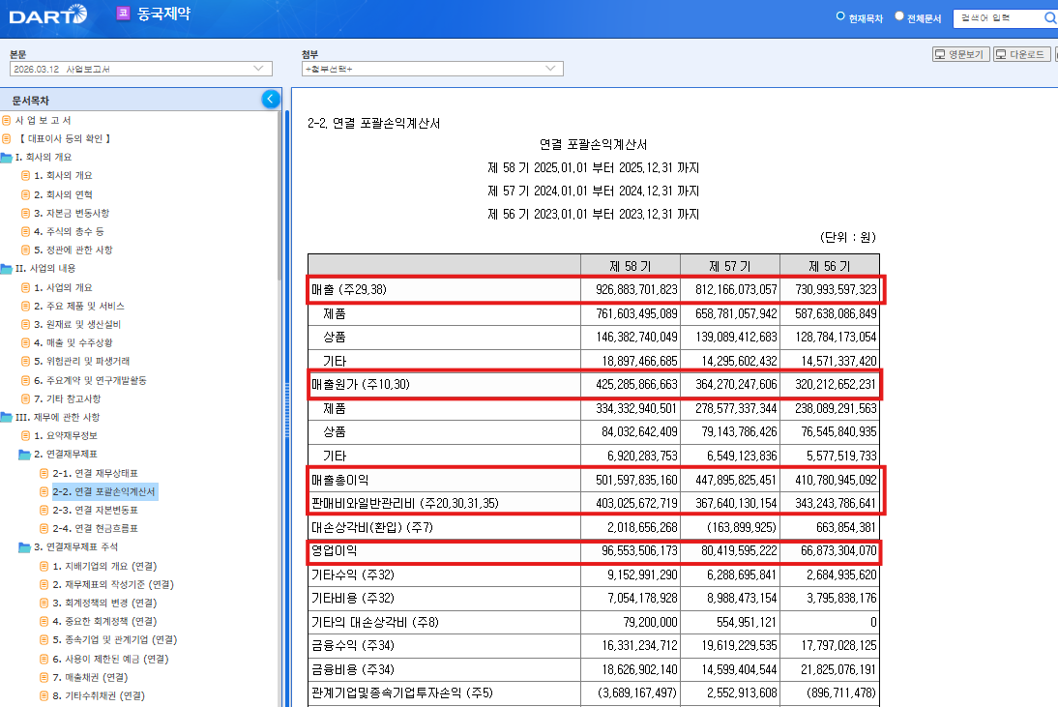
Task: Select the 전체문서 radio button
Action: [898, 16]
